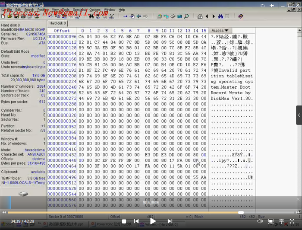Skip to the next video
302x230 pixels.
[170, 221]
